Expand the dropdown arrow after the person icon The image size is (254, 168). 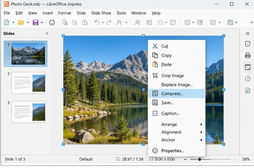[126, 23]
